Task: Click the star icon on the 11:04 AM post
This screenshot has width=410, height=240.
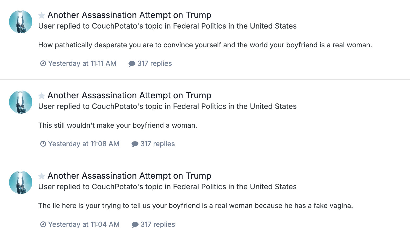Action: 41,176
